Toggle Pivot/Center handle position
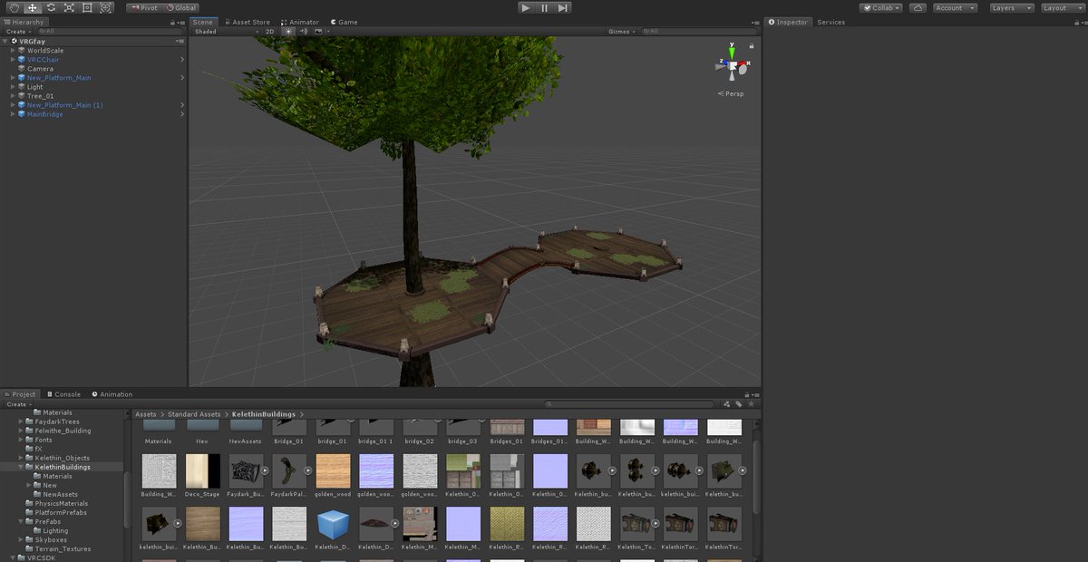The image size is (1088, 562). (x=143, y=7)
